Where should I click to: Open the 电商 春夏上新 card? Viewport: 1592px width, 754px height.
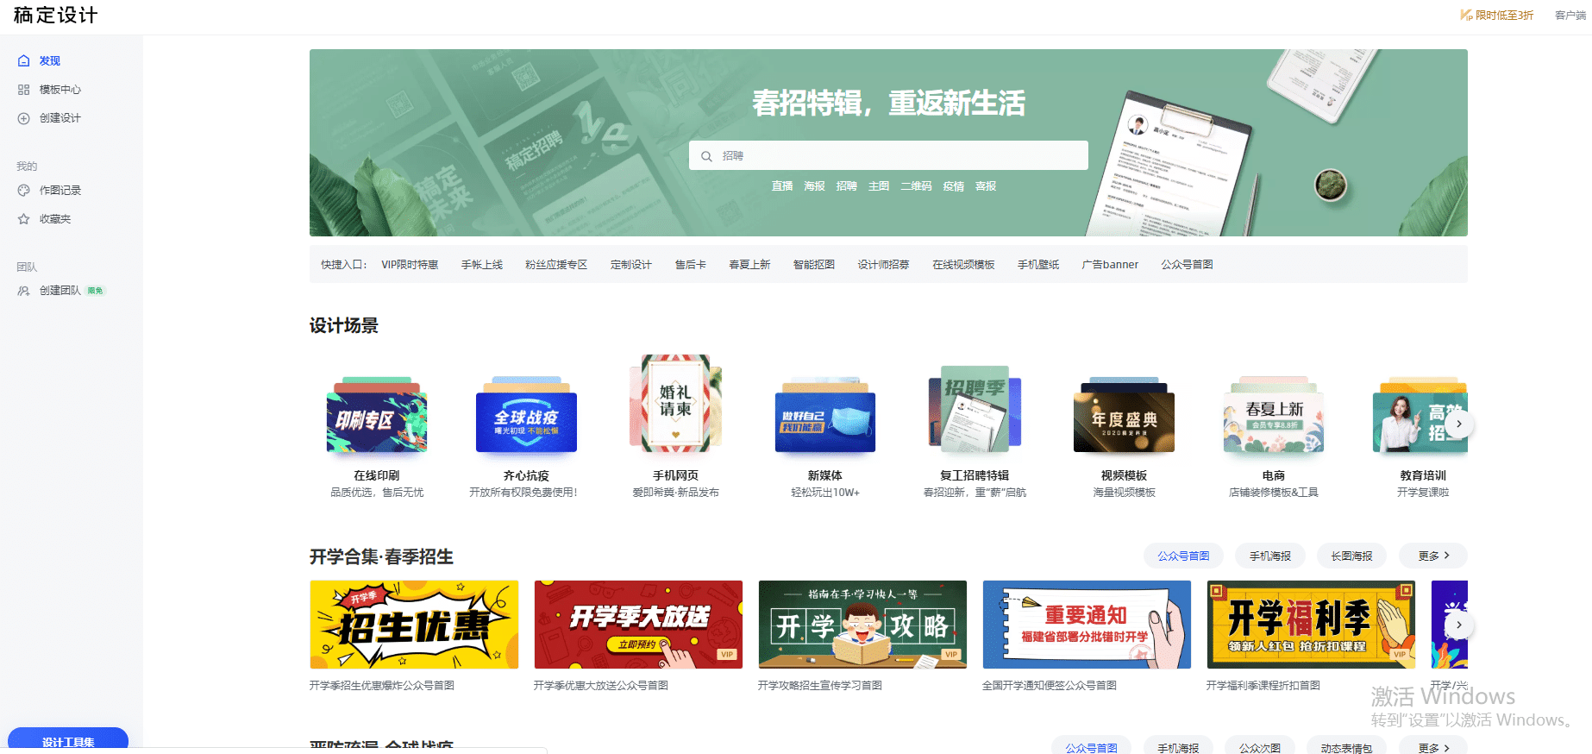pyautogui.click(x=1274, y=416)
